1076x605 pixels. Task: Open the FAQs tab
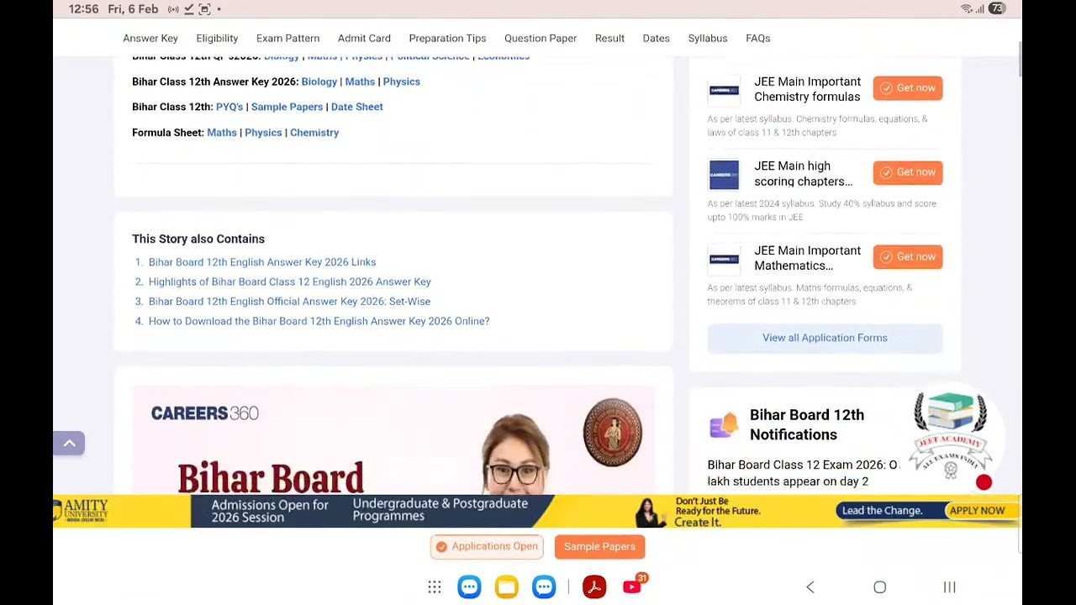point(757,38)
